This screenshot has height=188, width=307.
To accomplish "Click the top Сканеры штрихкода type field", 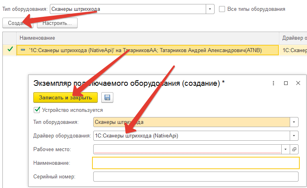I will coord(128,9).
